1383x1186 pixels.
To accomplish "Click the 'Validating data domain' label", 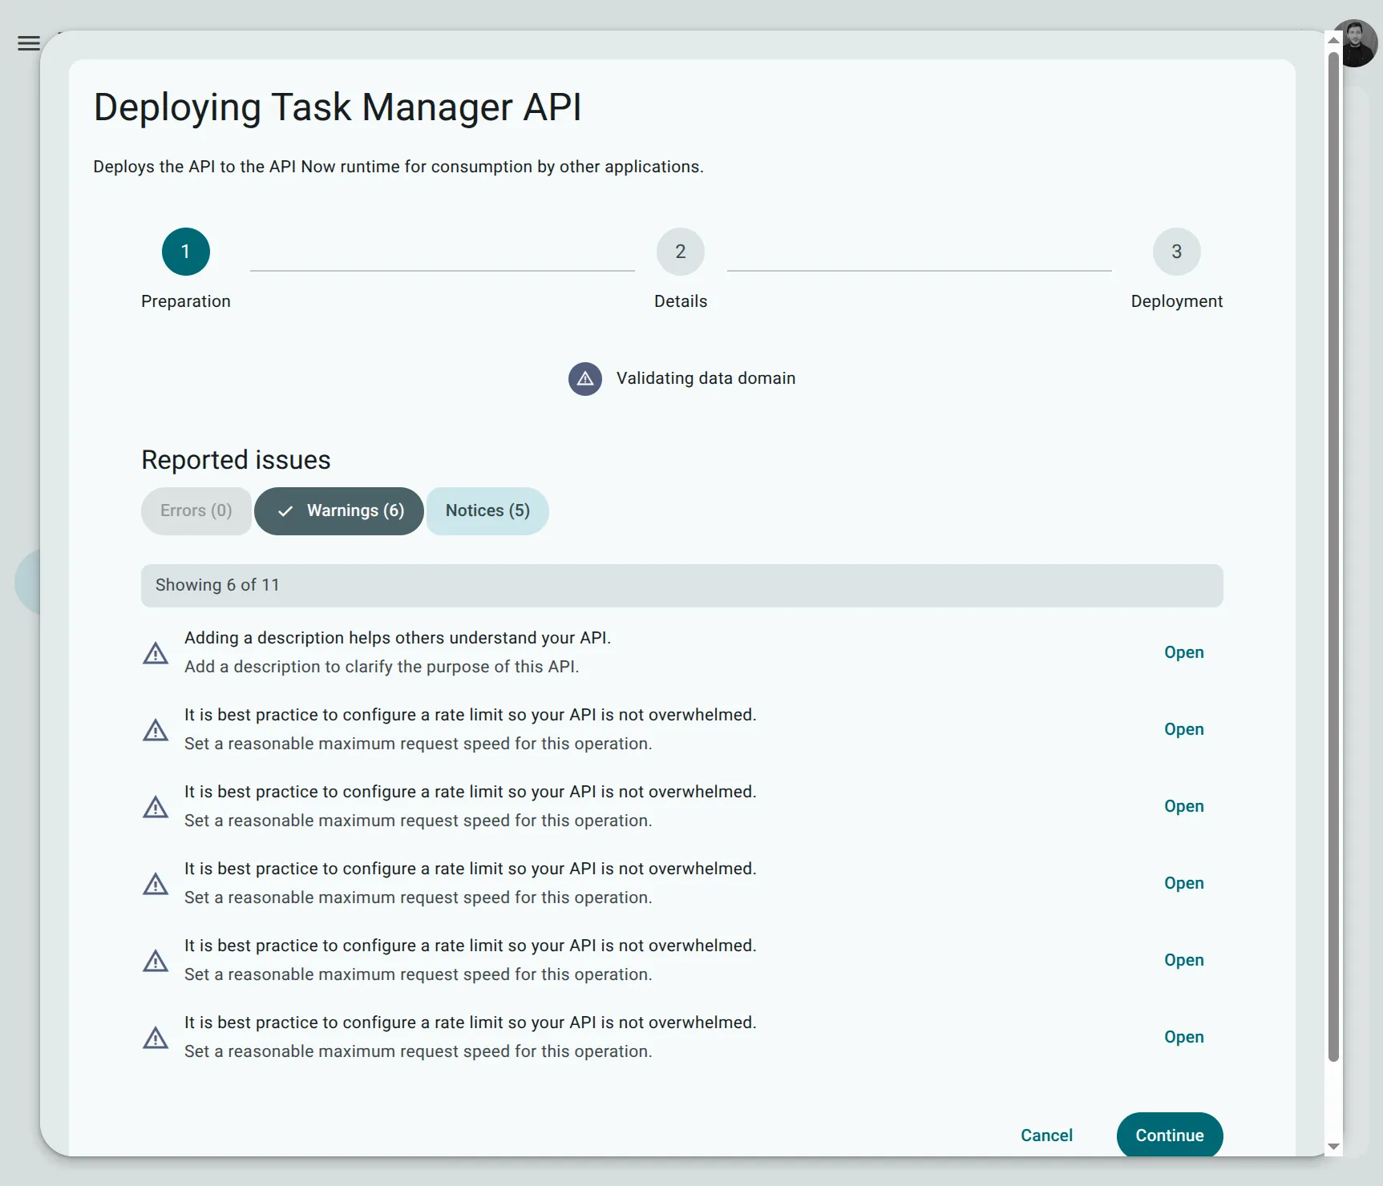I will 706,378.
